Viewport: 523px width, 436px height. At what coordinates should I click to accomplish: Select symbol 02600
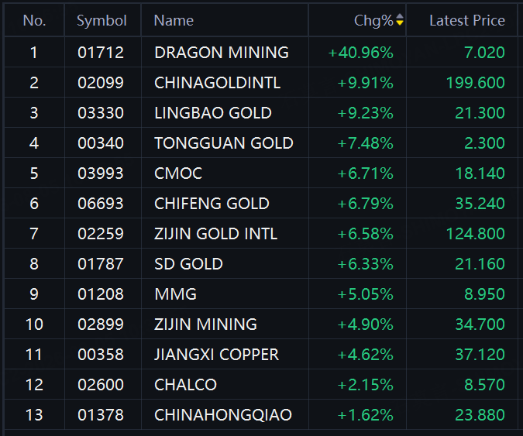coord(101,385)
